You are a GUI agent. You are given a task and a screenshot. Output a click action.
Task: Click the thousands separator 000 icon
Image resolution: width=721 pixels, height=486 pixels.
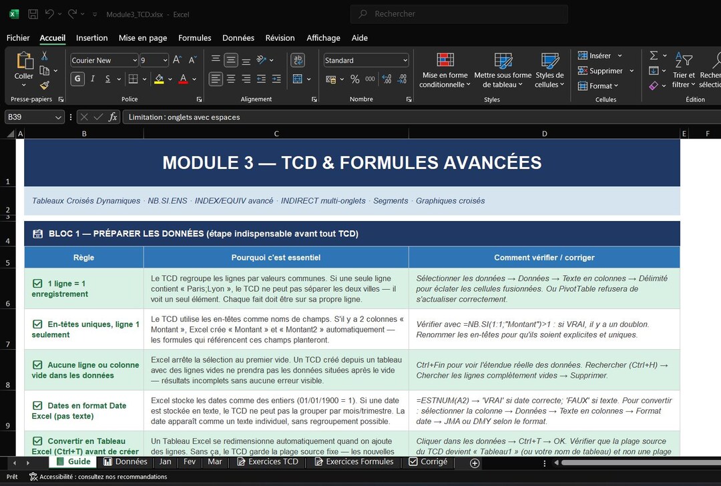coord(370,79)
